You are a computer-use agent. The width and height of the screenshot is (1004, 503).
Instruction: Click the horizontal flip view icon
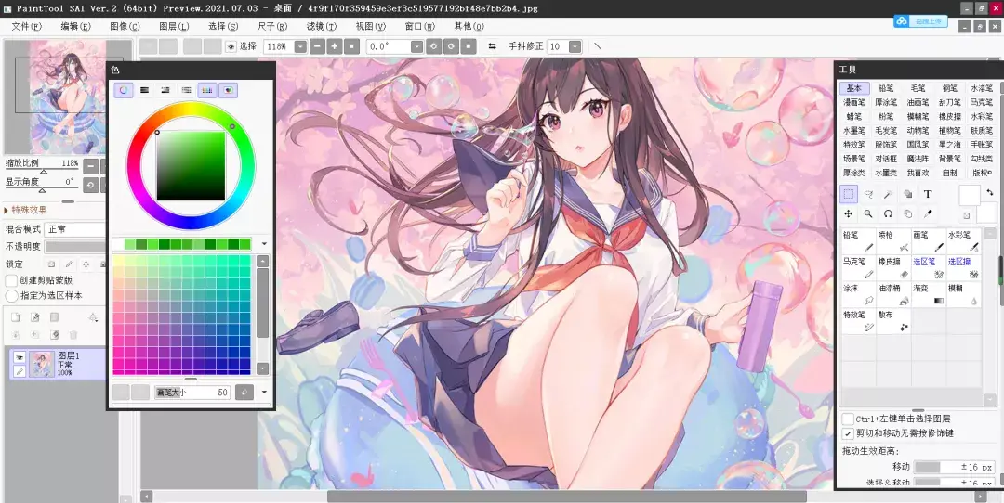pyautogui.click(x=492, y=46)
